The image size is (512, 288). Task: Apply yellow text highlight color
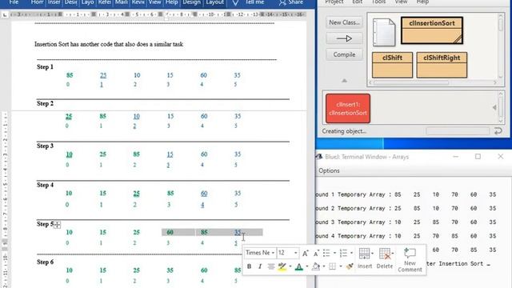point(282,266)
